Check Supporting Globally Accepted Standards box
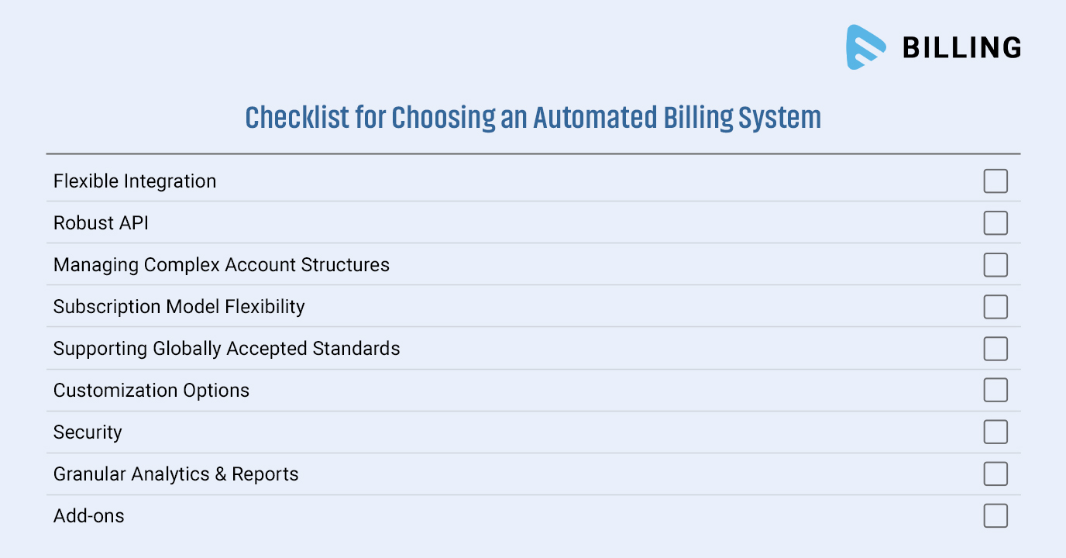1066x558 pixels. click(996, 349)
